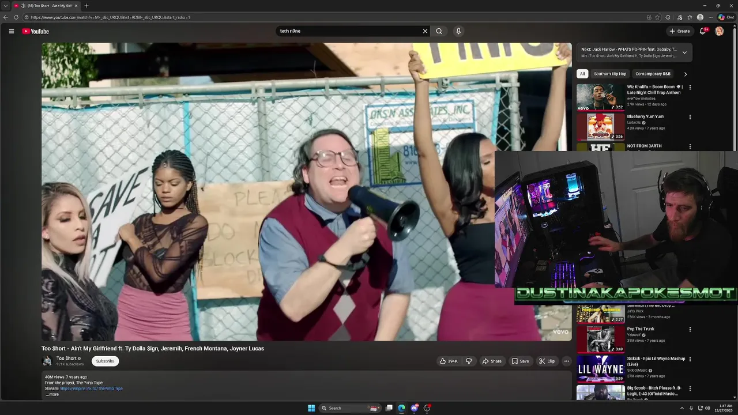Open the YouTube guide hamburger menu

point(11,31)
